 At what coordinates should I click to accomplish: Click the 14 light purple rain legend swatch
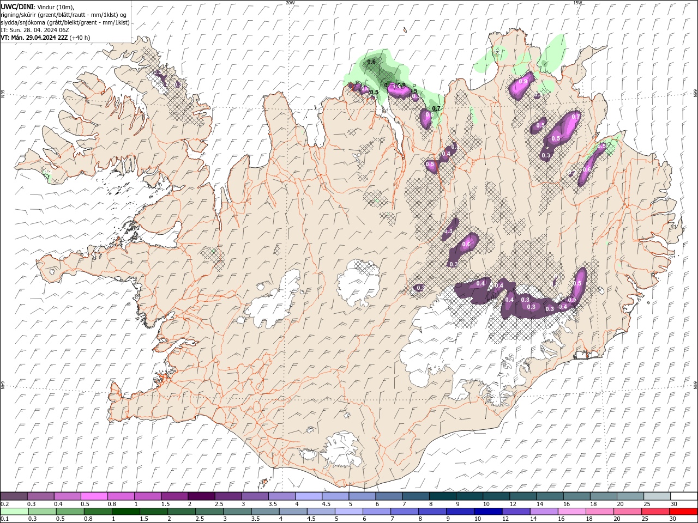[544, 511]
